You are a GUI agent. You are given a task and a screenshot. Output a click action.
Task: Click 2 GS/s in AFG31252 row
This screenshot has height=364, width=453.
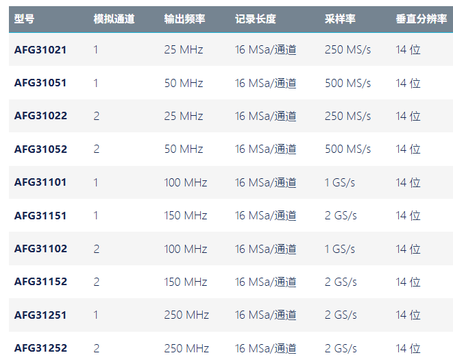pos(341,348)
